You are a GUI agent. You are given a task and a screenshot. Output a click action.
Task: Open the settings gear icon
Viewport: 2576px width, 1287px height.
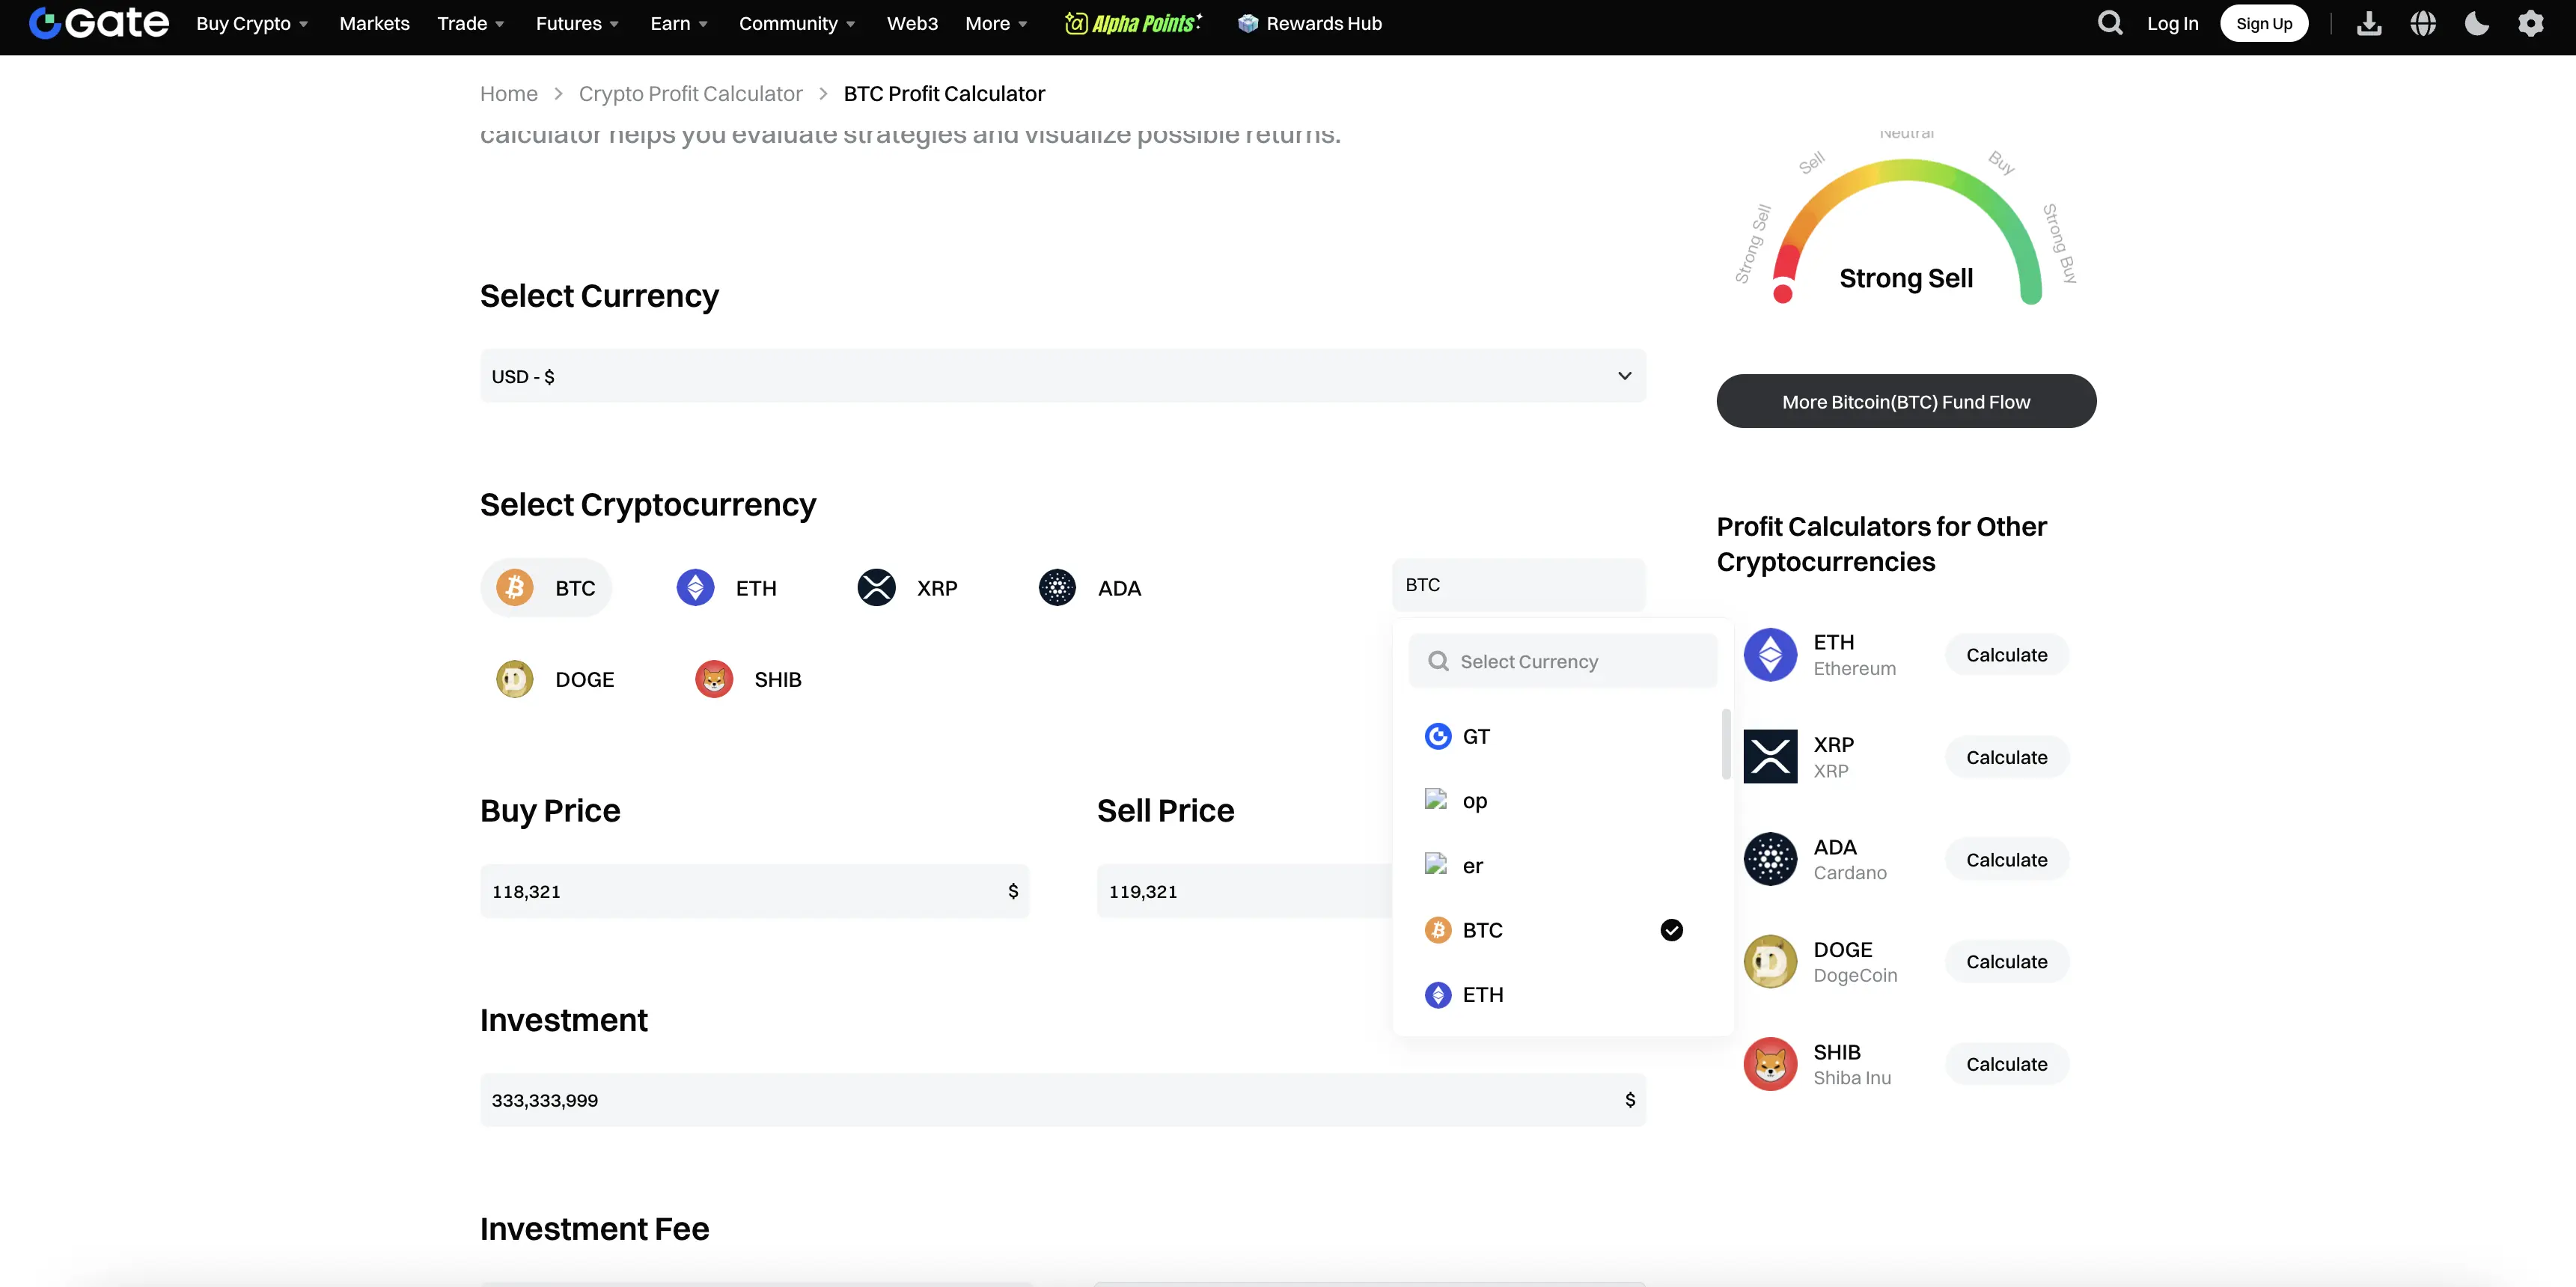pyautogui.click(x=2531, y=23)
